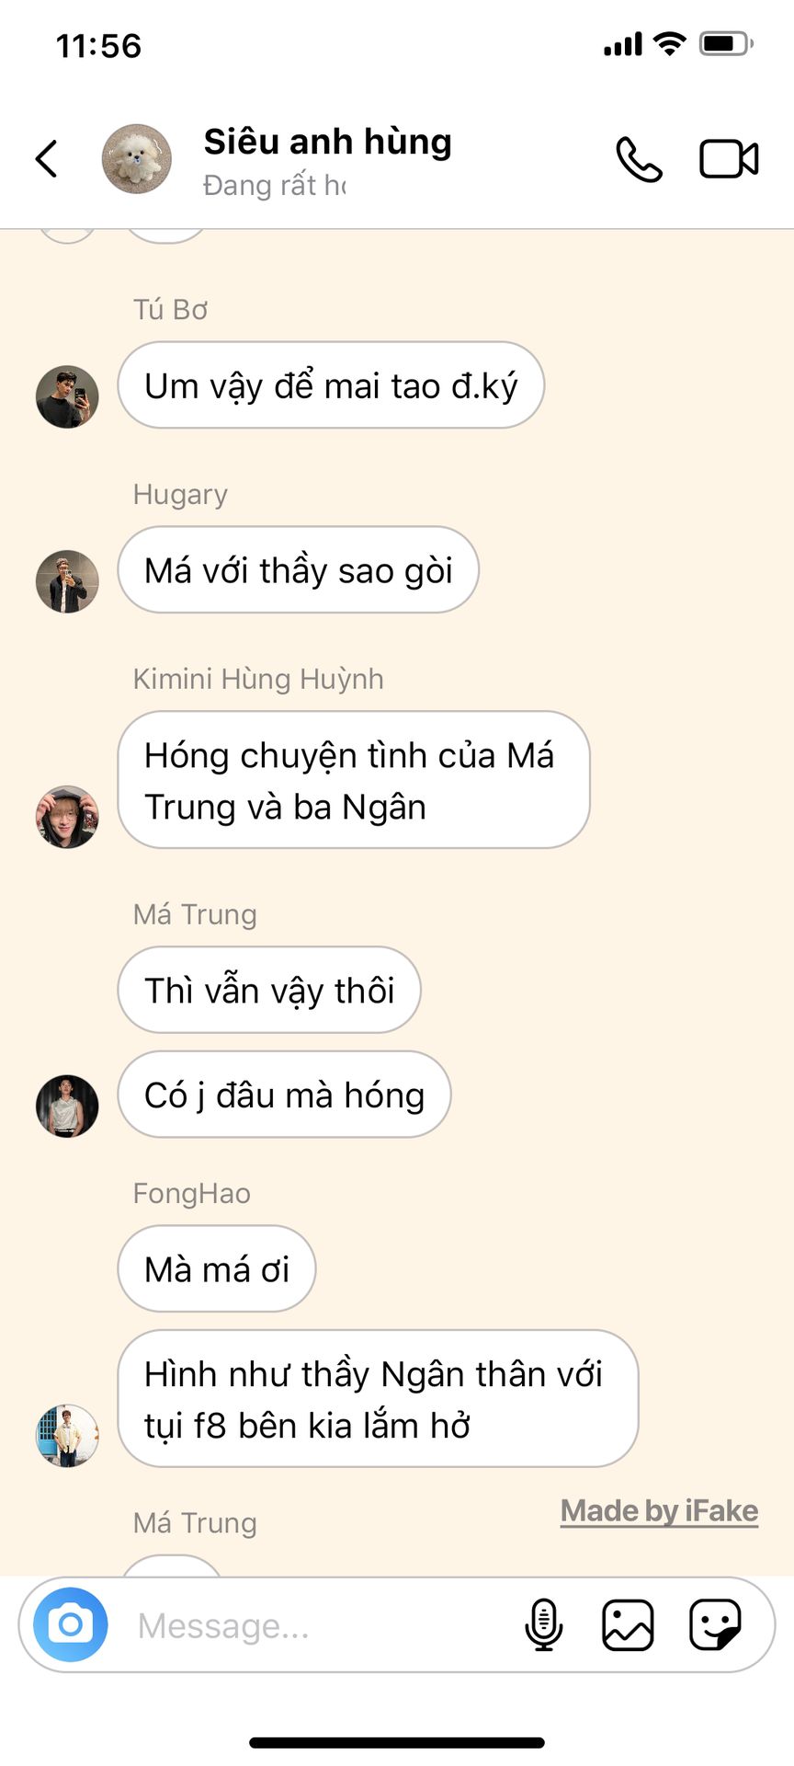Open Kimini Hùng Huỳnh's profile avatar
This screenshot has height=1766, width=794.
tap(67, 817)
